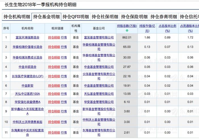Click 行情 in the 中金新安 row
Viewport: 199px width, 140px height.
(64, 86)
